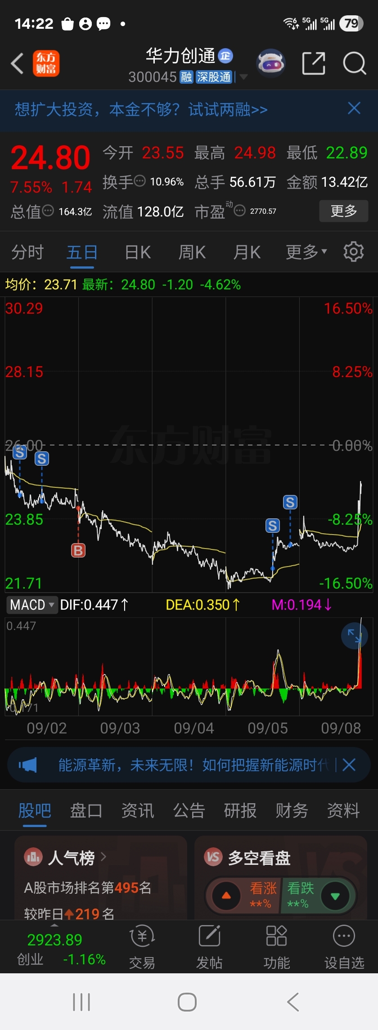Tap the A股市场排名第495名 text

point(88,888)
